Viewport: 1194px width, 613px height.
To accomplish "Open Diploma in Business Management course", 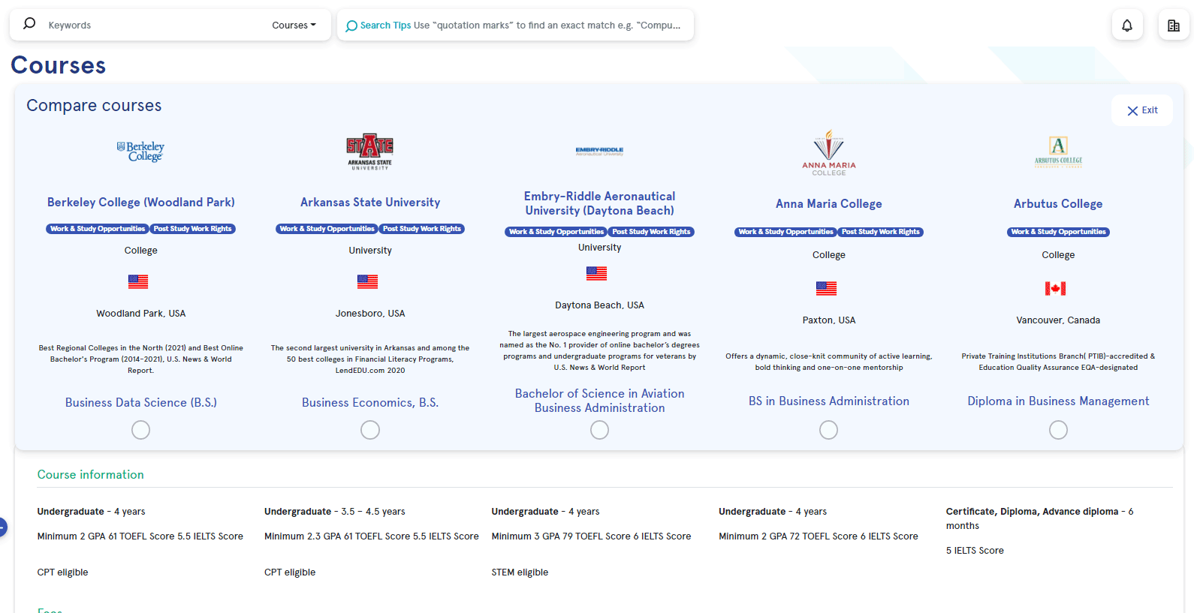I will tap(1058, 401).
